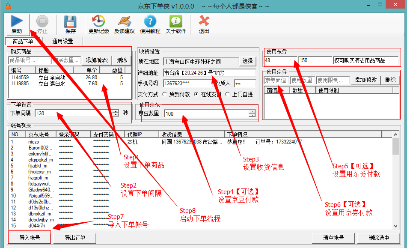
Task: Focus the 所在地区 field
Action: tap(201, 62)
